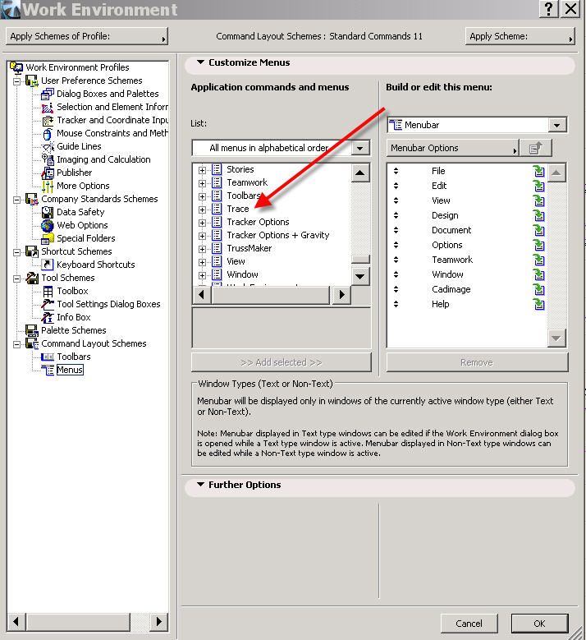Collapse the Shortcut Schemes branch
Viewport: 586px width, 640px height.
[16, 252]
